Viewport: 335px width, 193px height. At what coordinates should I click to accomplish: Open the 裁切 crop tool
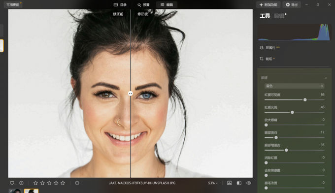click(267, 59)
